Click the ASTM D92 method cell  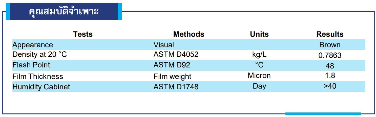pos(172,65)
